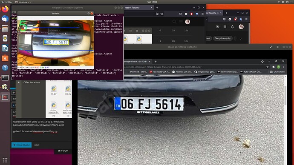Click the forum search magnifier icon
This screenshot has height=165, width=294.
pyautogui.click(x=174, y=22)
